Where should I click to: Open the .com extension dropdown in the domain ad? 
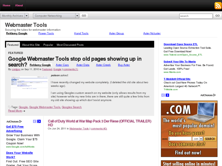coord(198,139)
